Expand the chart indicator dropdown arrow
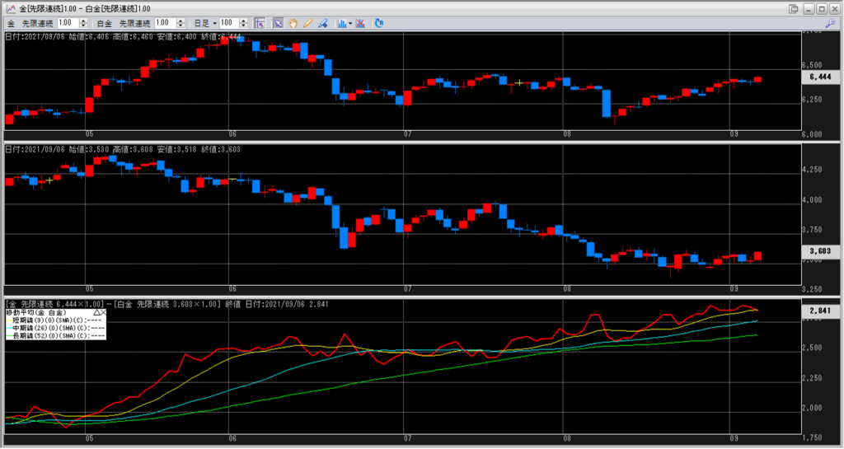This screenshot has width=844, height=449. point(350,23)
